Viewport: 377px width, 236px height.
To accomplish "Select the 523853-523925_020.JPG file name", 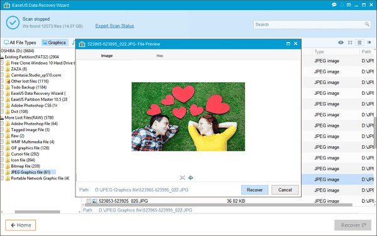I will (x=123, y=201).
